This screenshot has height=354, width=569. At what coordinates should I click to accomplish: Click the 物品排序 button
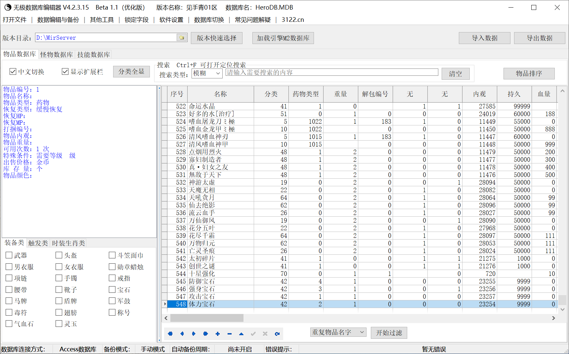tap(529, 73)
